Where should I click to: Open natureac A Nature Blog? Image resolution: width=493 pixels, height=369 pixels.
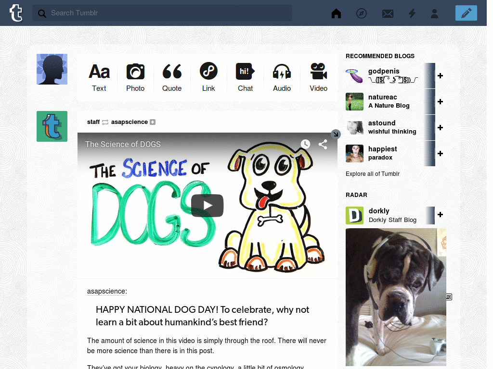389,101
